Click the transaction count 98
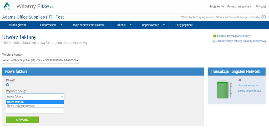269x128 pixels. pyautogui.click(x=239, y=80)
